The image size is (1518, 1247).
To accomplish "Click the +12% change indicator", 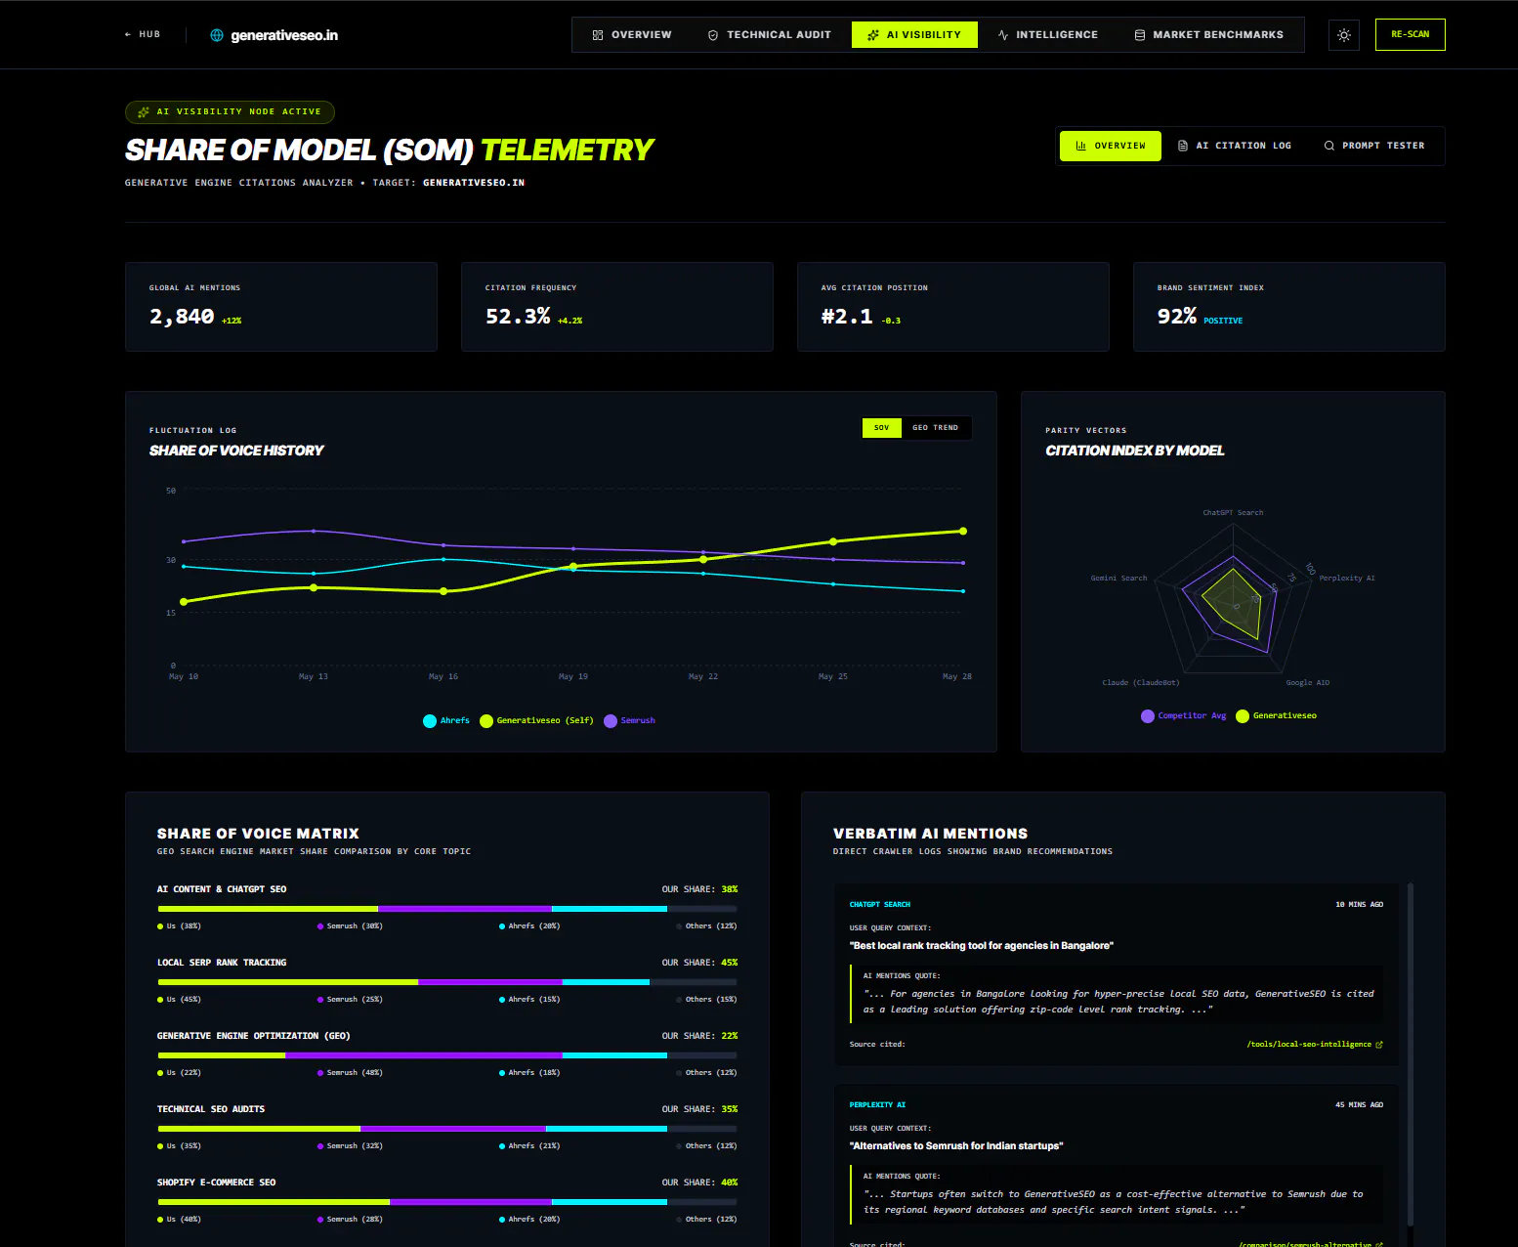I will click(232, 321).
